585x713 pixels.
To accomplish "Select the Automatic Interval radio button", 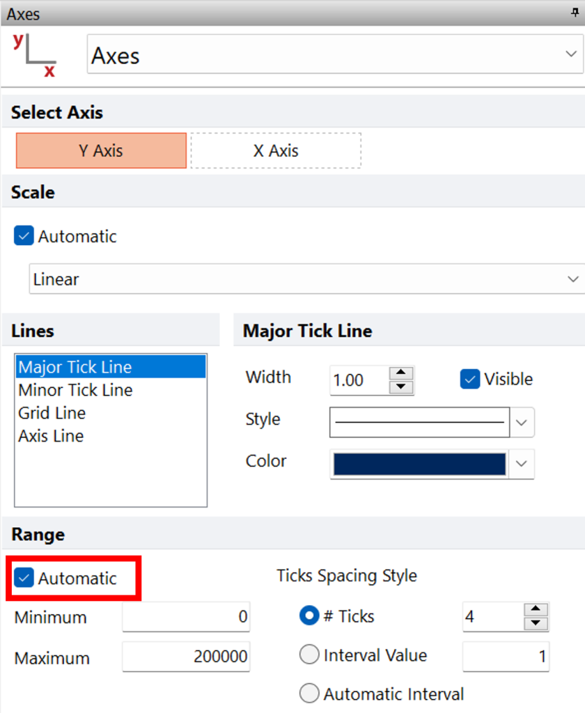I will pos(309,694).
